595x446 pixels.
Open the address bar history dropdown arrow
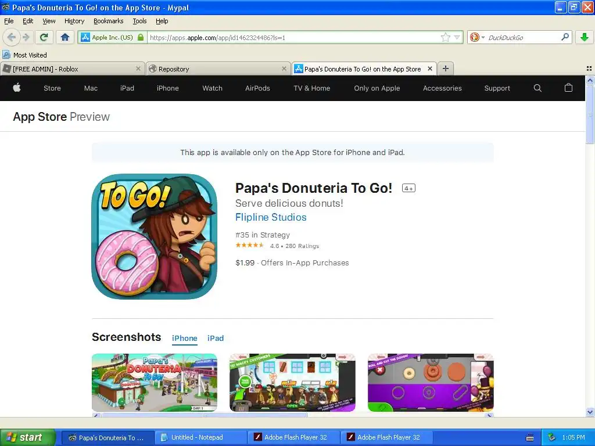point(457,37)
